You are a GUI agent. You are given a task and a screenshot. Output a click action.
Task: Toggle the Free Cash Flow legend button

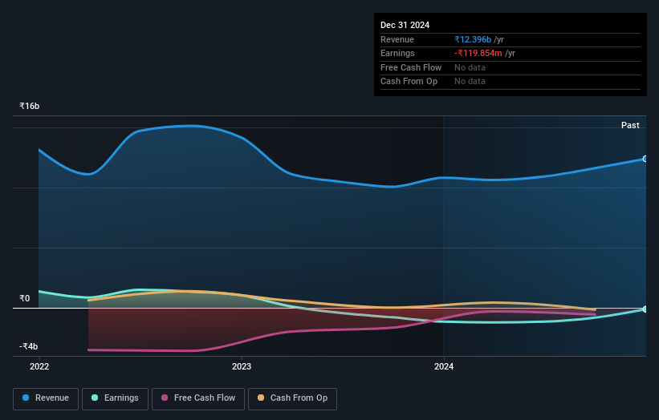tap(198, 398)
